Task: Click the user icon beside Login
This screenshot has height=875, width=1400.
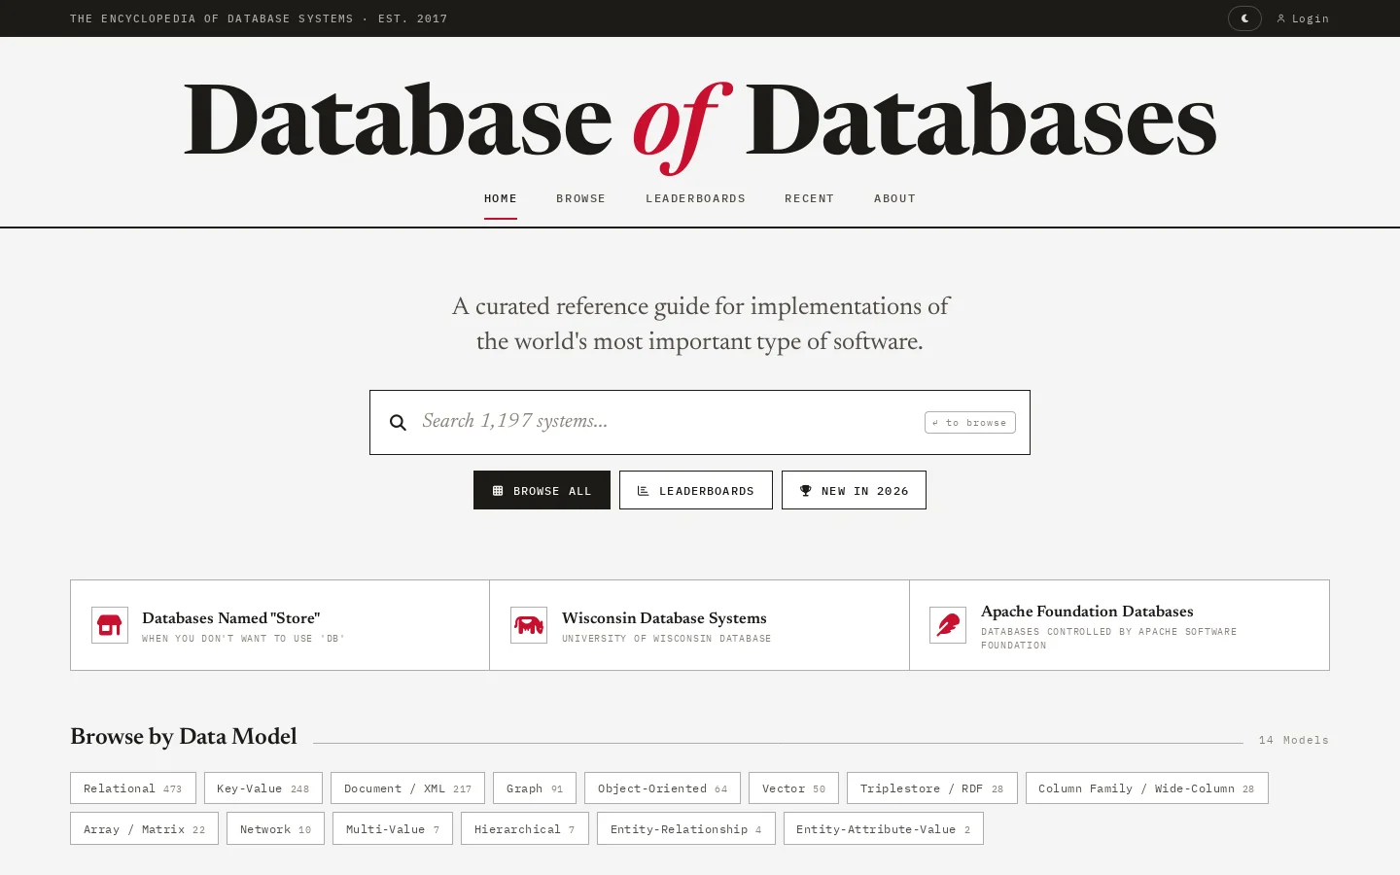Action: click(1281, 18)
